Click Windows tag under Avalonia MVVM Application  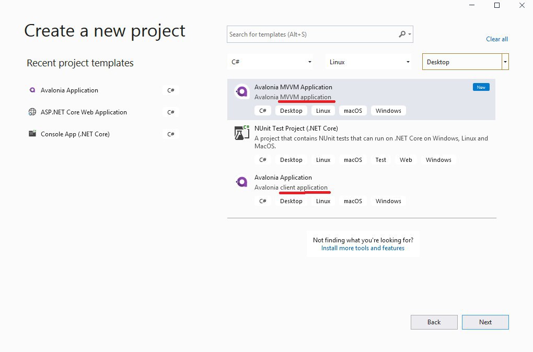388,111
